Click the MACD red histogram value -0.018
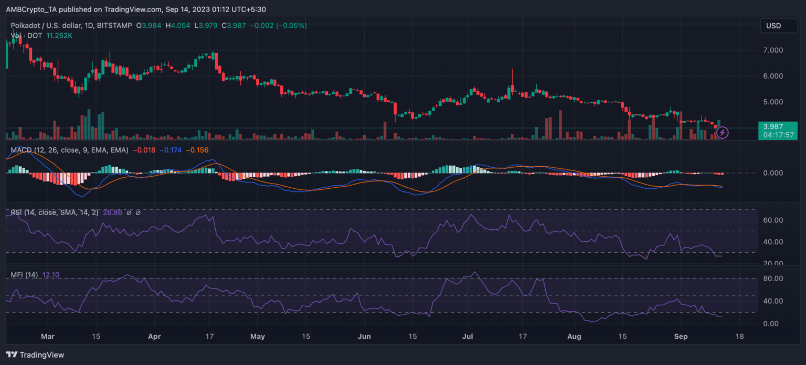Screen dimensions: 806x365 click(x=144, y=150)
